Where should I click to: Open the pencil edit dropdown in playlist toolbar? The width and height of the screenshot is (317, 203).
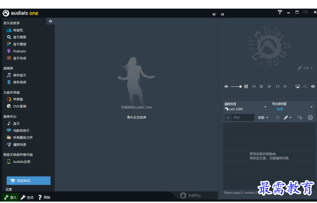pyautogui.click(x=287, y=118)
